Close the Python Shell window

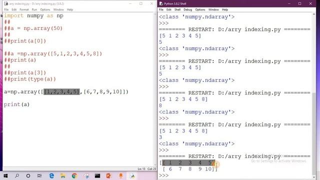[x=310, y=3]
